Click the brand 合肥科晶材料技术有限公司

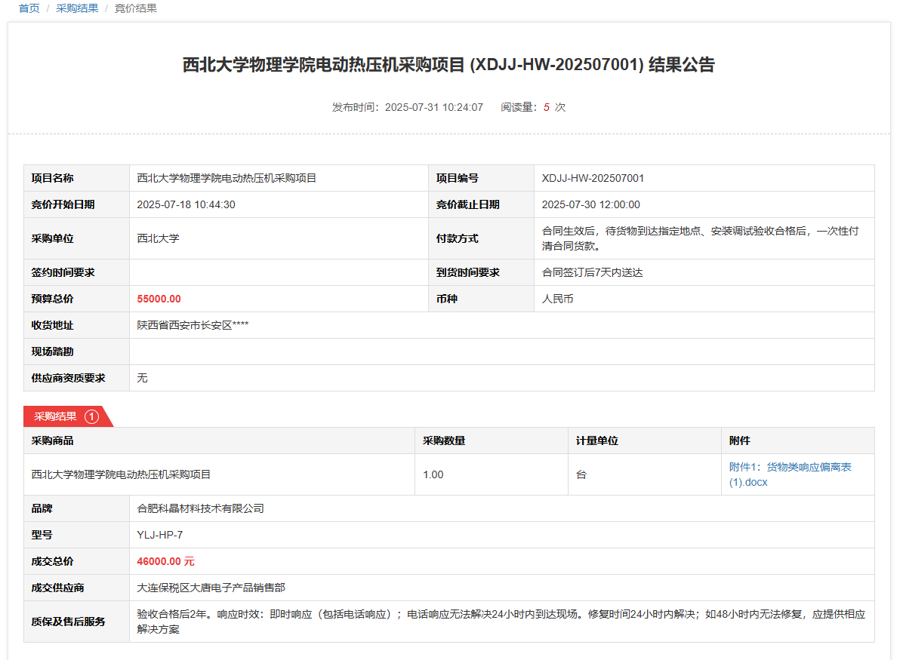pyautogui.click(x=200, y=509)
